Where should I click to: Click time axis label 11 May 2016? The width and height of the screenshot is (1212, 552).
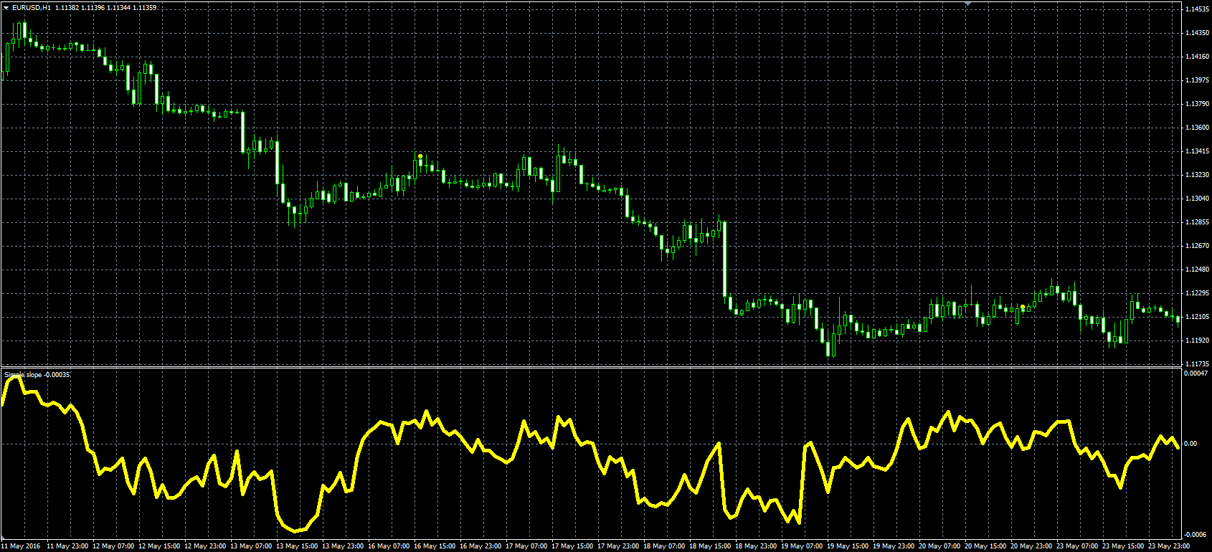pos(21,546)
